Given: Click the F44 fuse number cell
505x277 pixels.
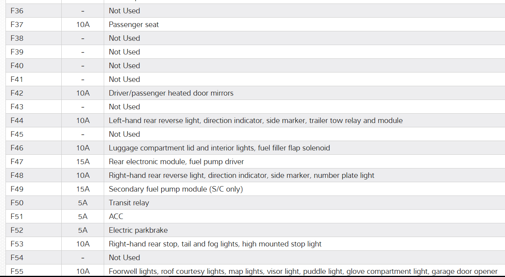Looking at the screenshot, I should coord(17,121).
